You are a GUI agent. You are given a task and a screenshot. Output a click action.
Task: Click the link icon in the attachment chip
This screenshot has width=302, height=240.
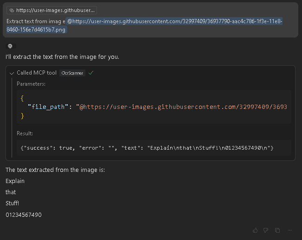tap(12, 10)
